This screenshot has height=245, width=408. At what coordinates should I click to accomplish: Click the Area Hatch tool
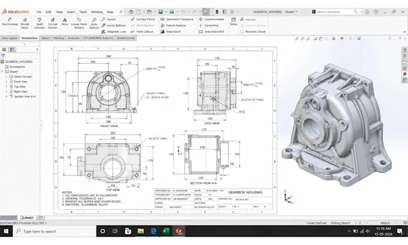click(170, 31)
